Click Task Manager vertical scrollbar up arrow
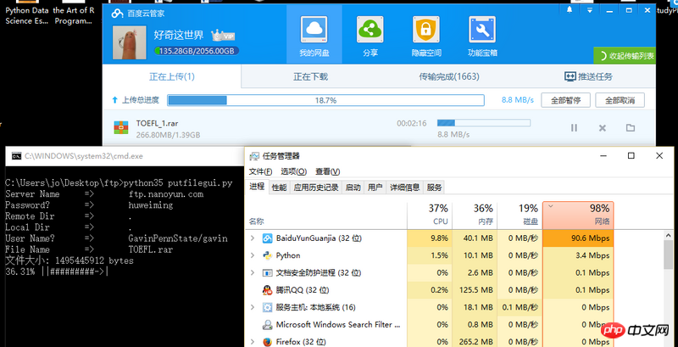The width and height of the screenshot is (678, 347). (x=669, y=235)
